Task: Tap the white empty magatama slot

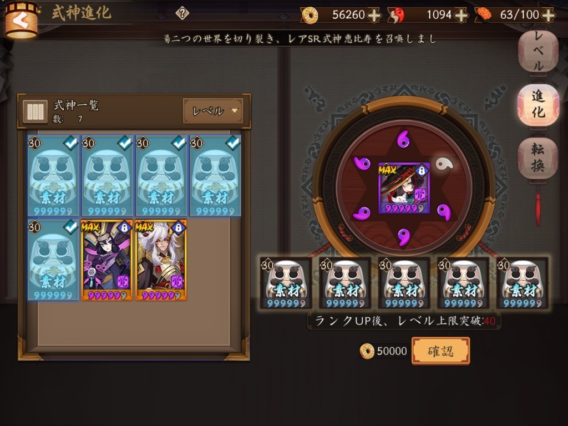Action: pyautogui.click(x=443, y=164)
